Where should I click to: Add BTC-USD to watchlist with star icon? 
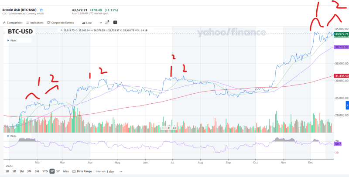click(41, 9)
